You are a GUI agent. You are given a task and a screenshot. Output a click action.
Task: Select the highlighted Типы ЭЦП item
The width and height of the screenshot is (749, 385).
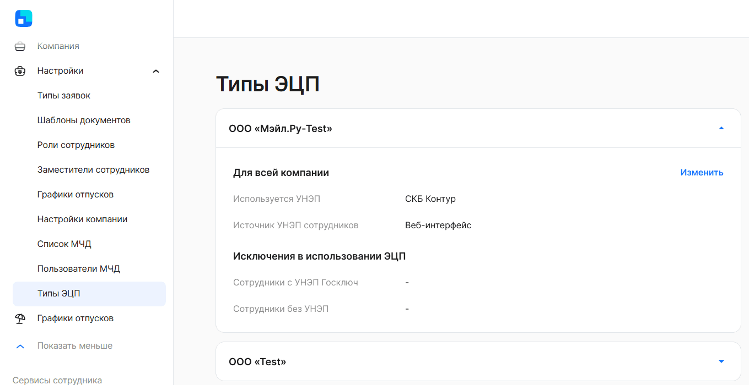pyautogui.click(x=89, y=294)
